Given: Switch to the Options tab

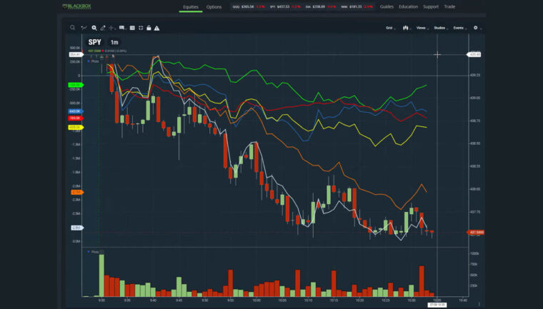Looking at the screenshot, I should 214,7.
